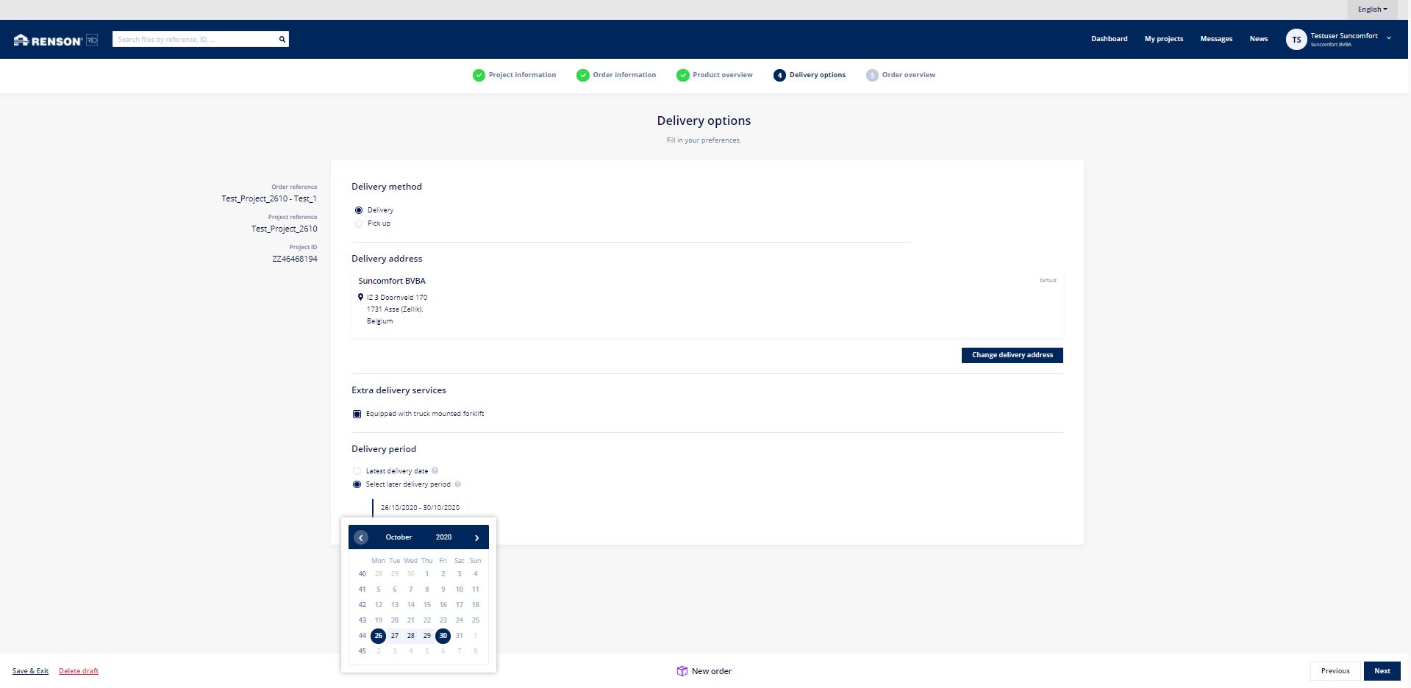Open the English language dropdown

(x=1371, y=10)
